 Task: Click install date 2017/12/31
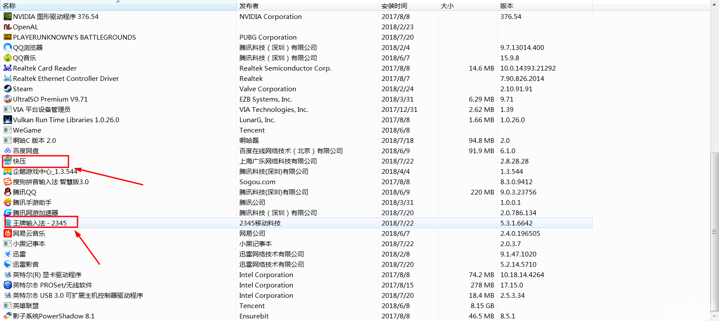[x=400, y=109]
